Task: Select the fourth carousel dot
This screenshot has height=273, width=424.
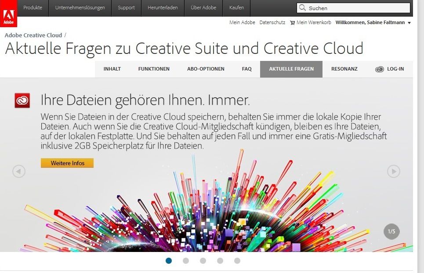Action: tap(220, 261)
